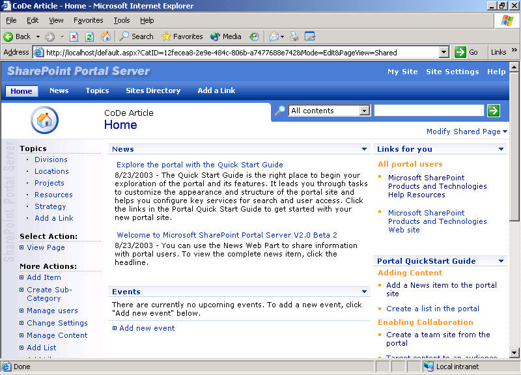The image size is (521, 375).
Task: Open the Favorites menu
Action: tap(89, 21)
